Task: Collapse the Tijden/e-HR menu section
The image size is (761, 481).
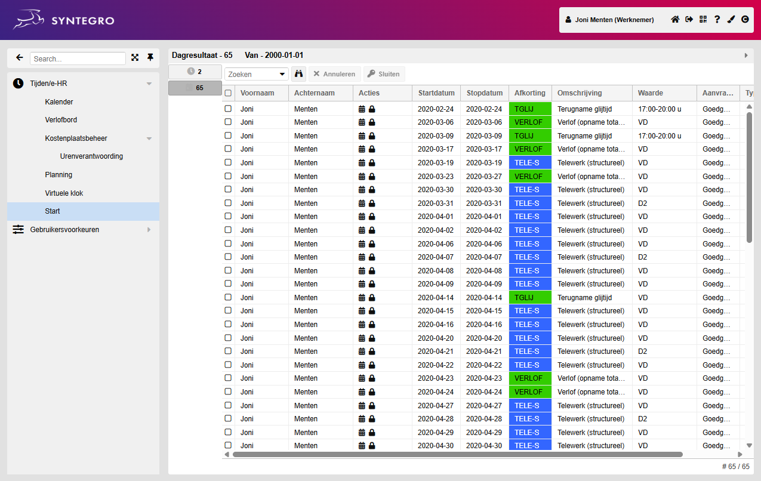Action: pos(149,84)
